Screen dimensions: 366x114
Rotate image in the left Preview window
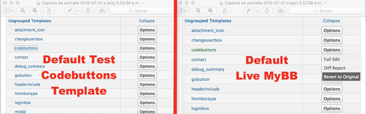tap(89, 11)
